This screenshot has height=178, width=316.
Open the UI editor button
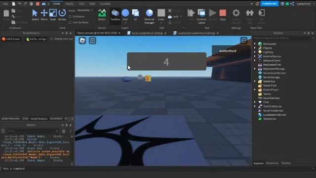135,15
